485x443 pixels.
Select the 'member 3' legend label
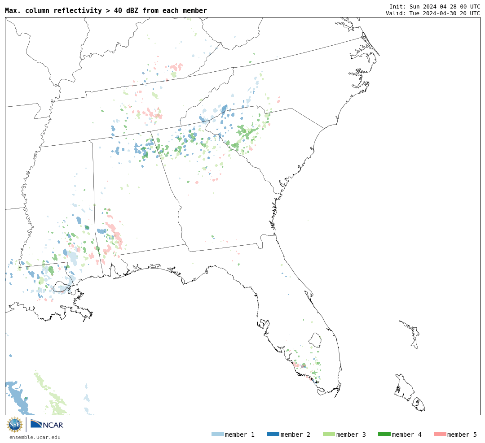pos(351,434)
